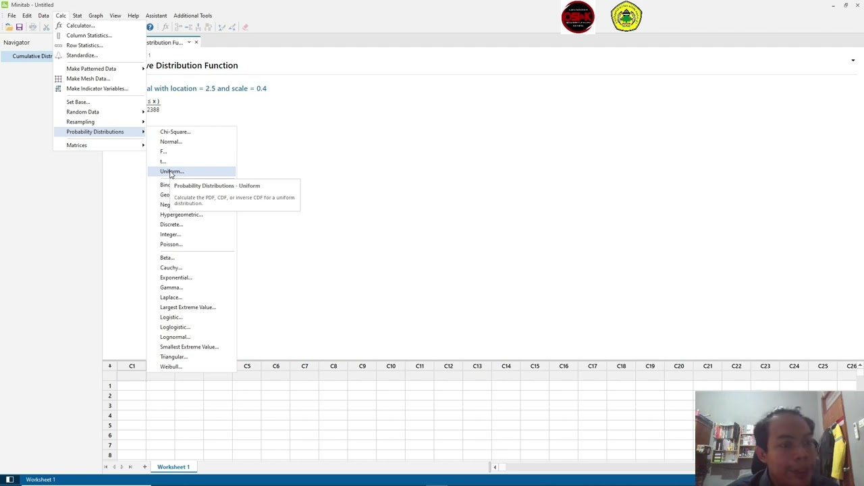Viewport: 864px width, 486px height.
Task: Open the Stat menu
Action: coord(77,16)
